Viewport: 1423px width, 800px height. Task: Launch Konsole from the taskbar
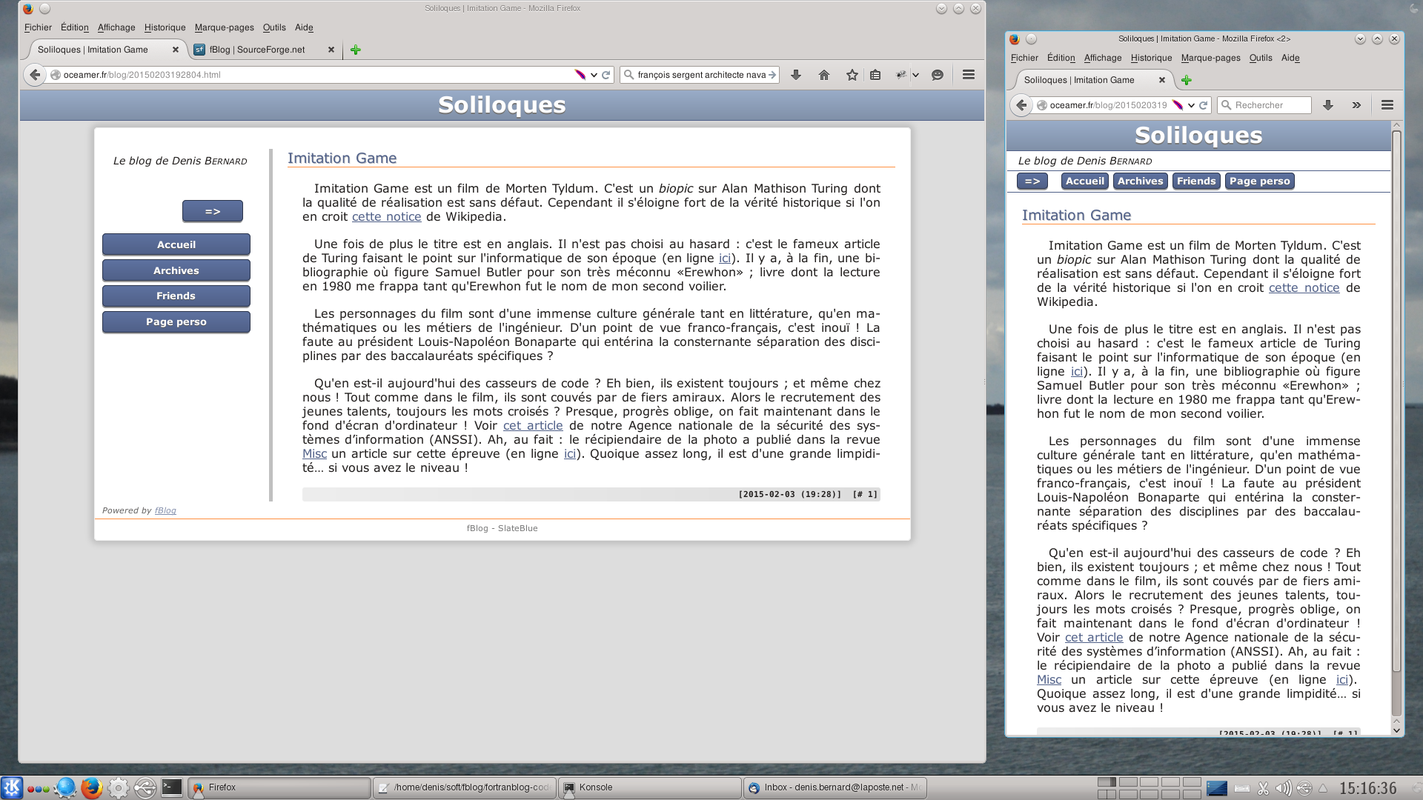[x=593, y=787]
